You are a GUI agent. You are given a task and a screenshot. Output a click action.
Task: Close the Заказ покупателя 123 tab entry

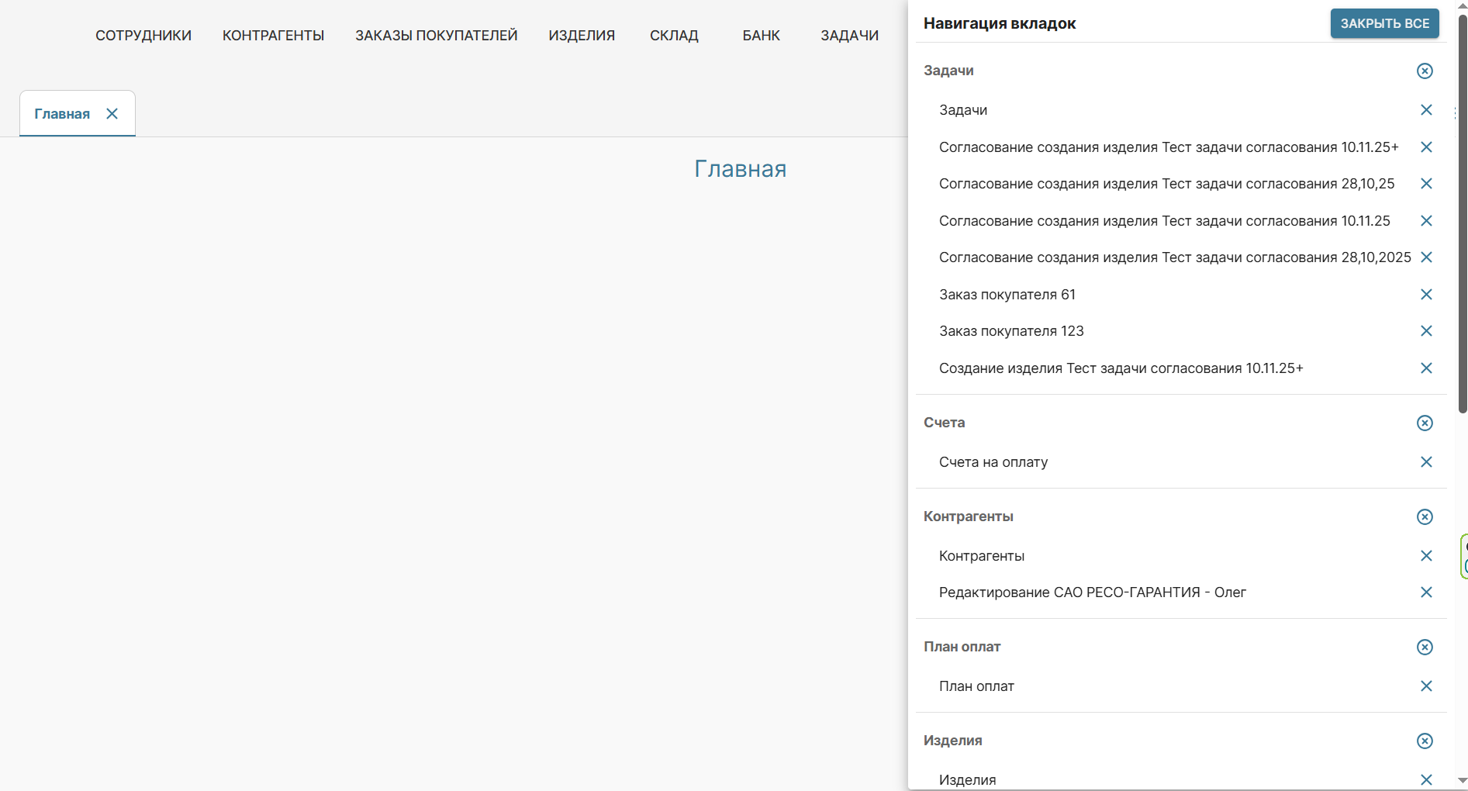click(x=1425, y=331)
